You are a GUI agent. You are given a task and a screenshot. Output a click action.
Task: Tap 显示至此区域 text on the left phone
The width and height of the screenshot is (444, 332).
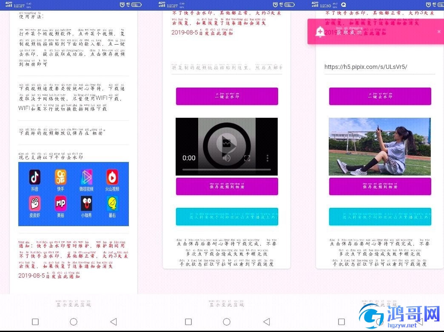click(x=73, y=304)
